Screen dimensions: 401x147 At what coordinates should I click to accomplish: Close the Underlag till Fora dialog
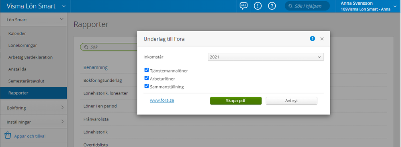tap(322, 39)
